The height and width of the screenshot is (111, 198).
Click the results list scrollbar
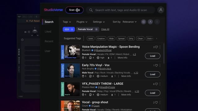click(x=164, y=53)
